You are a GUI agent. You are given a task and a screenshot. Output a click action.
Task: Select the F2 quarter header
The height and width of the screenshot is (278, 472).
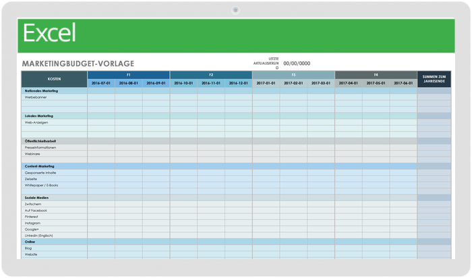[x=211, y=75]
